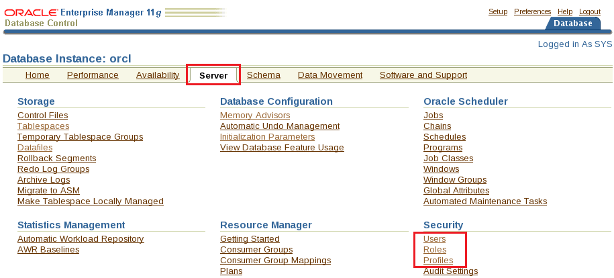Click the Oracle Scheduler heading
The height and width of the screenshot is (278, 614).
point(466,101)
